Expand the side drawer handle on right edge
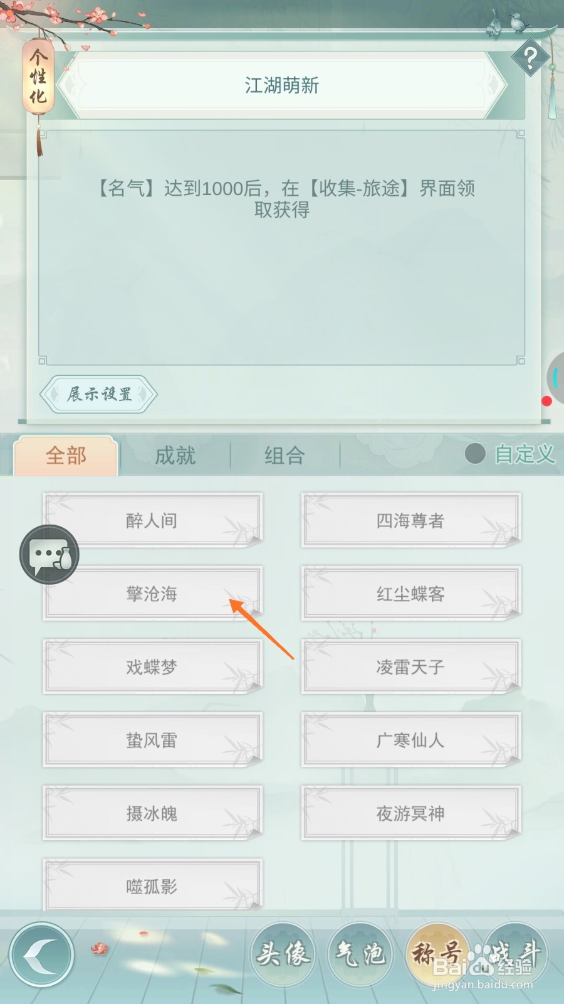This screenshot has width=564, height=1004. click(x=555, y=378)
